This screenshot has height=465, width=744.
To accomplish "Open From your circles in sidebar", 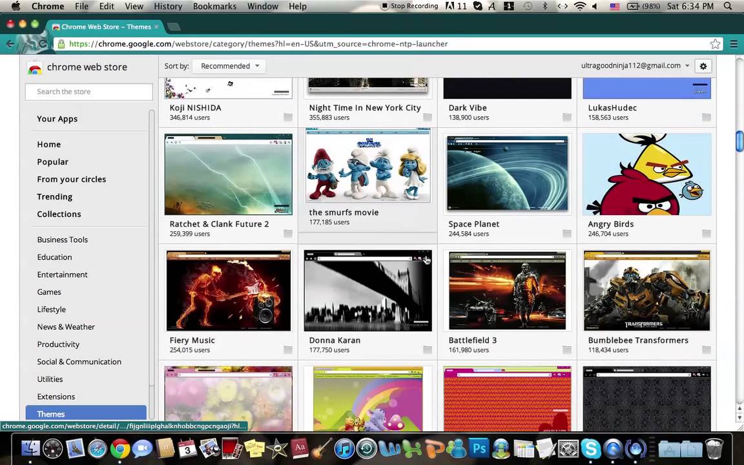I will click(x=72, y=180).
